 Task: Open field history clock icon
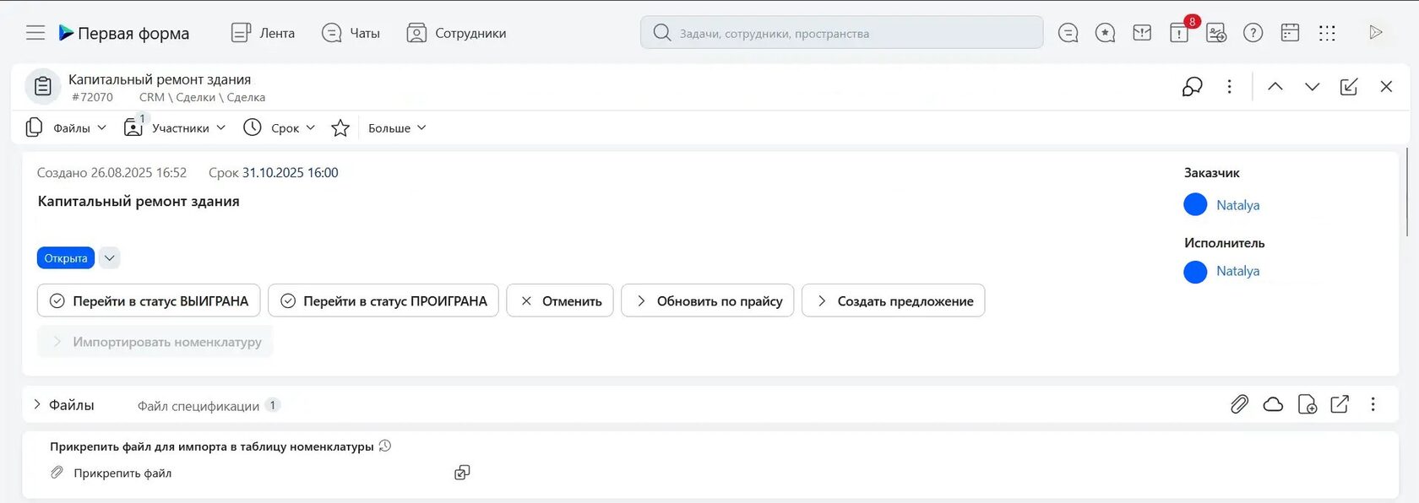[385, 446]
